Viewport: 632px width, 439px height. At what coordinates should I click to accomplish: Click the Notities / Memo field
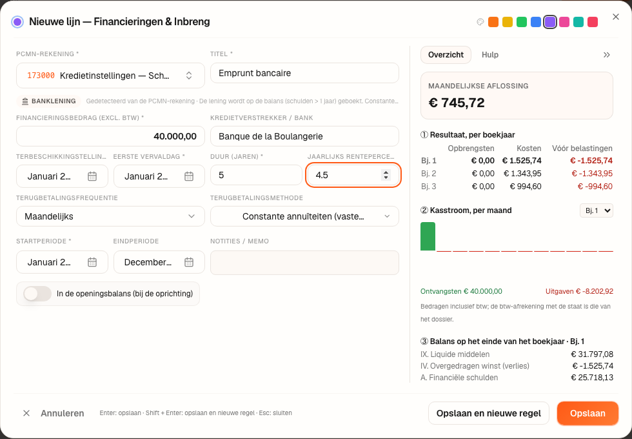point(304,263)
